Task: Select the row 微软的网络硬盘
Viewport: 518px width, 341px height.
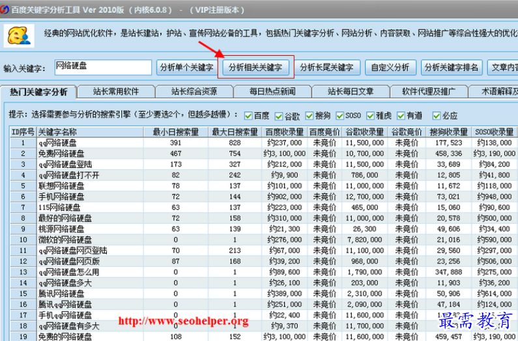Action: click(x=264, y=240)
